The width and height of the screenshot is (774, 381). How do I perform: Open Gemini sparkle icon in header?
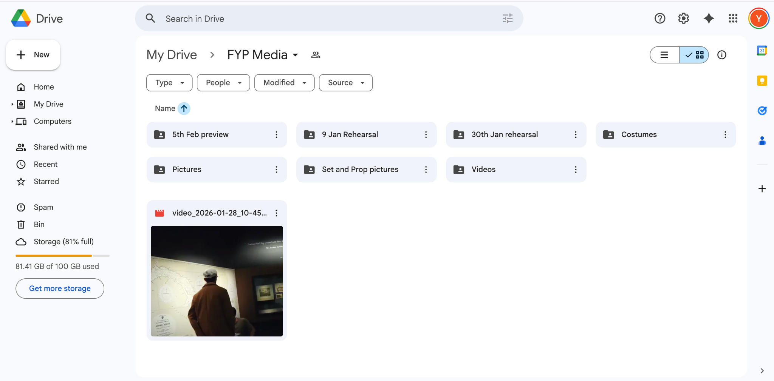(709, 19)
